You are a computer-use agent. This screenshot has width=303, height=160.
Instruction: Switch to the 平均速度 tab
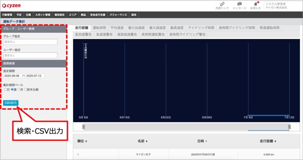pyautogui.click(x=117, y=28)
